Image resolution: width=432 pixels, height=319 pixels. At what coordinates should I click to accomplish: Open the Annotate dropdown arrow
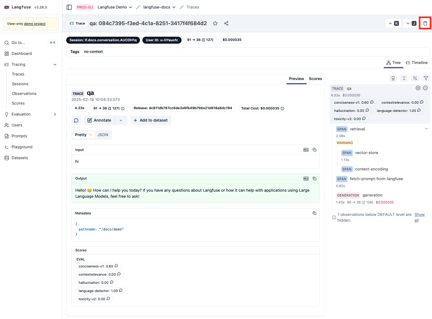(x=121, y=120)
